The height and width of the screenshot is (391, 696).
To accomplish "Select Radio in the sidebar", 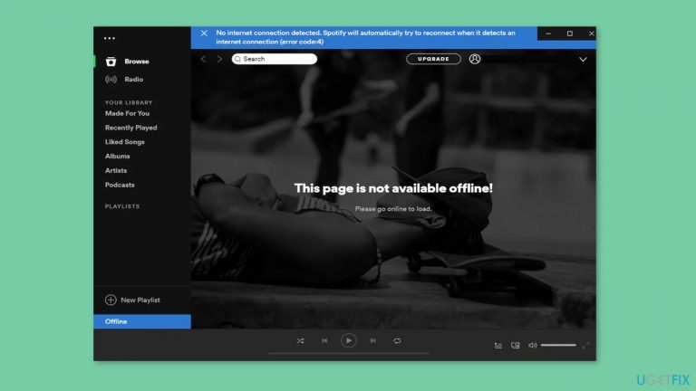I will point(133,80).
